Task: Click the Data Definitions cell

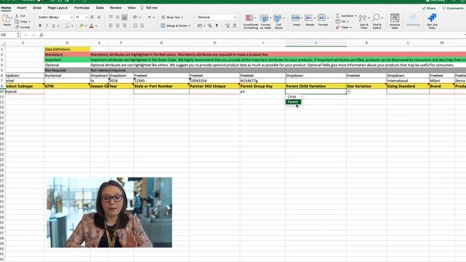Action: tap(67, 49)
